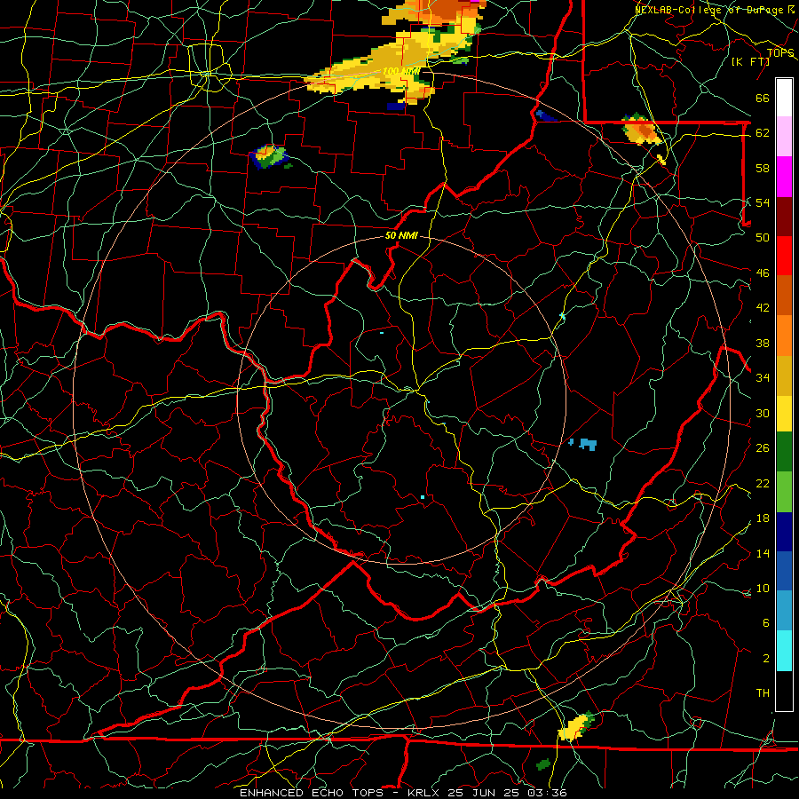Select the sky blue legend swatch
Image resolution: width=799 pixels, height=799 pixels.
pyautogui.click(x=784, y=611)
